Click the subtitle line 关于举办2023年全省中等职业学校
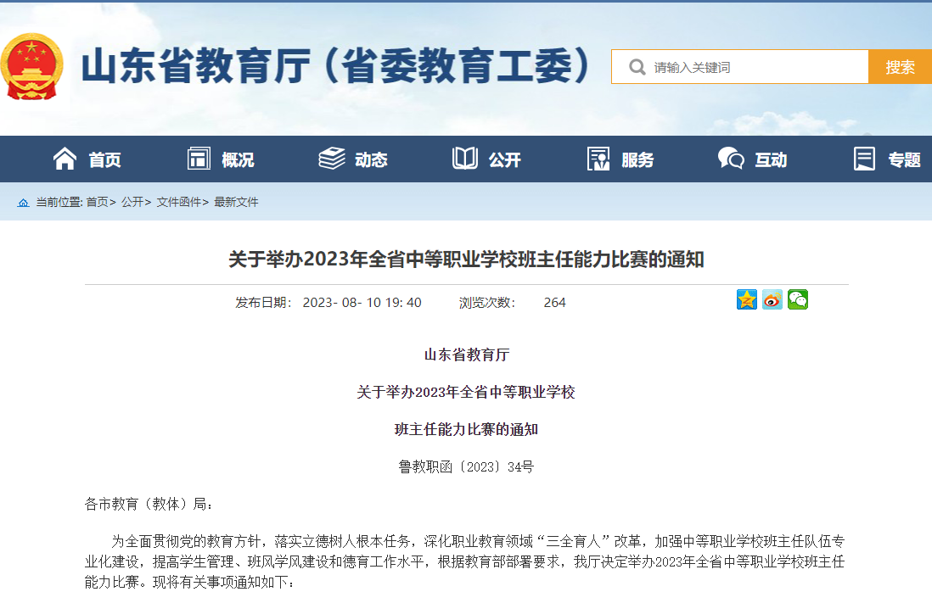 (466, 392)
